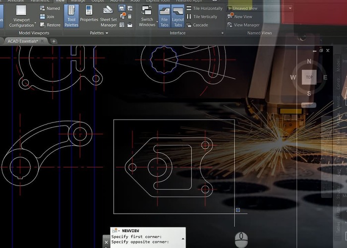Open Viewport Configuration icon
This screenshot has width=347, height=248.
tap(21, 10)
